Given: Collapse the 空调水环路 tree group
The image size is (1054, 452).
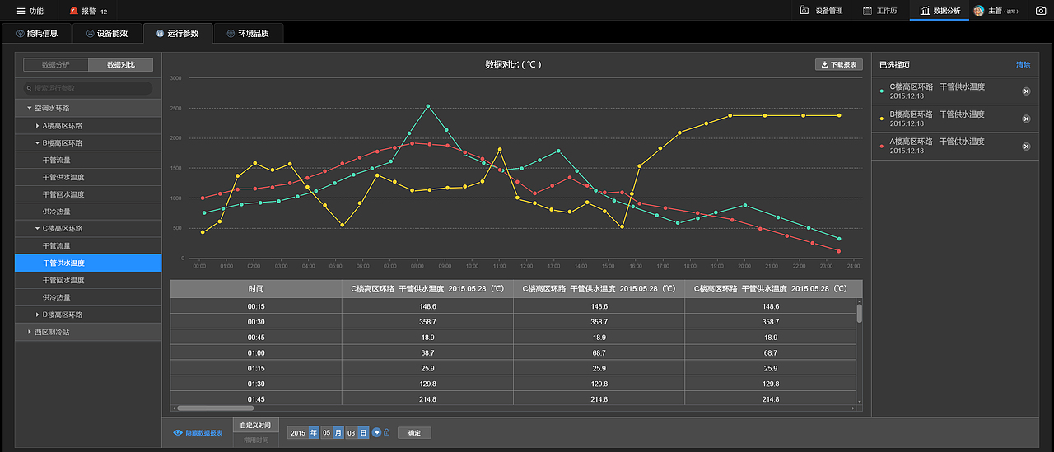Looking at the screenshot, I should (x=29, y=108).
